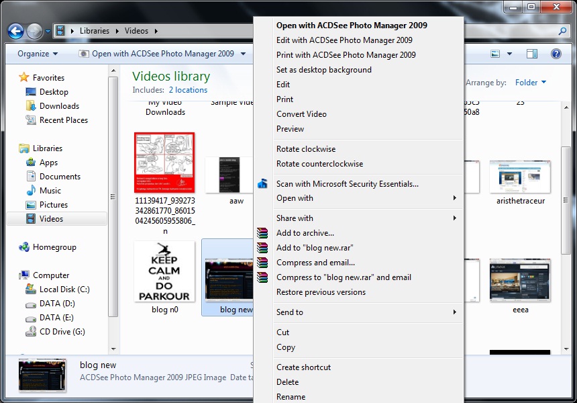
Task: Open the Organize dropdown
Action: [38, 54]
